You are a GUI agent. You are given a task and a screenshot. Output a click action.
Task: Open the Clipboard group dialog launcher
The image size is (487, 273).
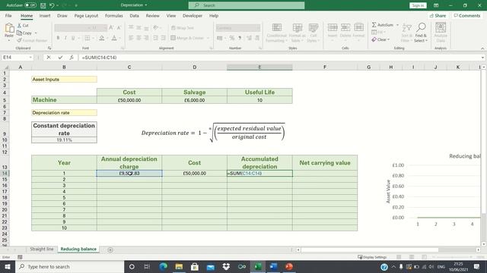tap(49, 49)
